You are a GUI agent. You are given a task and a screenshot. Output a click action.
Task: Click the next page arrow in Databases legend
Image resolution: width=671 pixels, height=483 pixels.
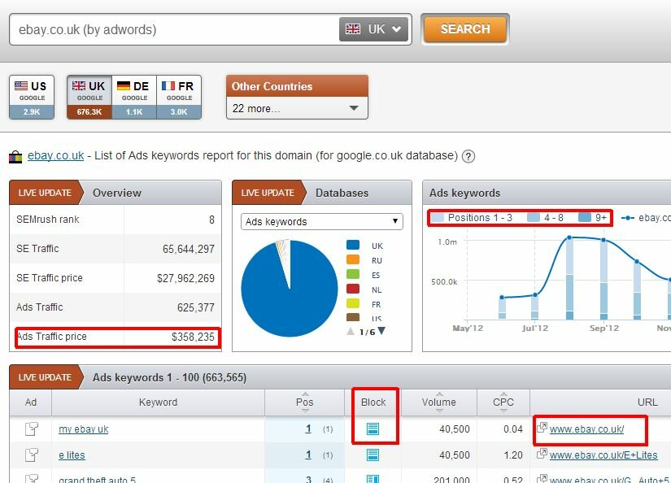coord(381,331)
